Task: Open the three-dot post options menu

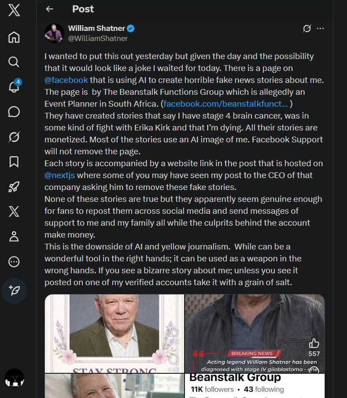Action: 321,28
